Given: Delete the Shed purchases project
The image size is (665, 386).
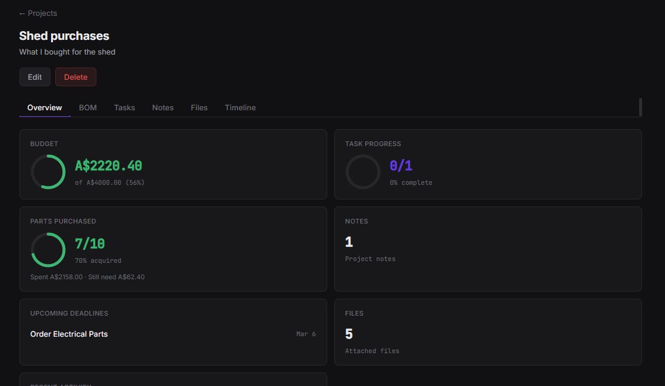Looking at the screenshot, I should (75, 76).
